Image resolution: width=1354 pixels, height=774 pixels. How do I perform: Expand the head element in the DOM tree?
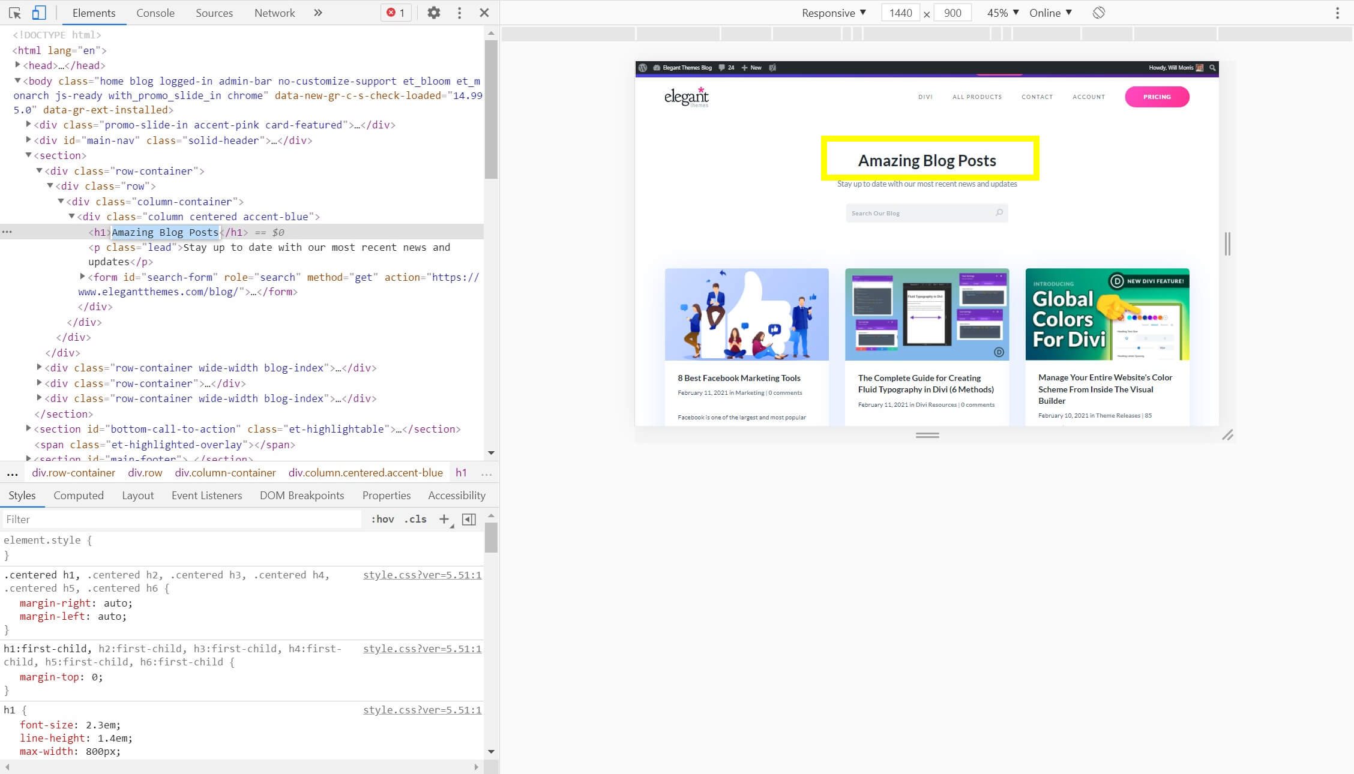coord(18,65)
